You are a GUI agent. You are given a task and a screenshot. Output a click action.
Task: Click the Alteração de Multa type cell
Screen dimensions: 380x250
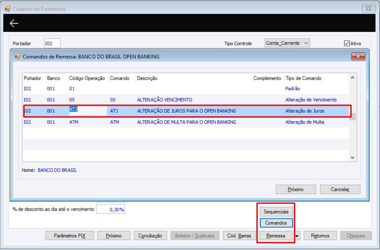coord(305,122)
